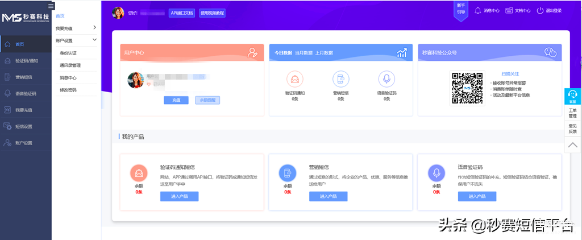Click the 营销短信 product icon
Viewport: 582px width, 240px height.
pos(288,173)
